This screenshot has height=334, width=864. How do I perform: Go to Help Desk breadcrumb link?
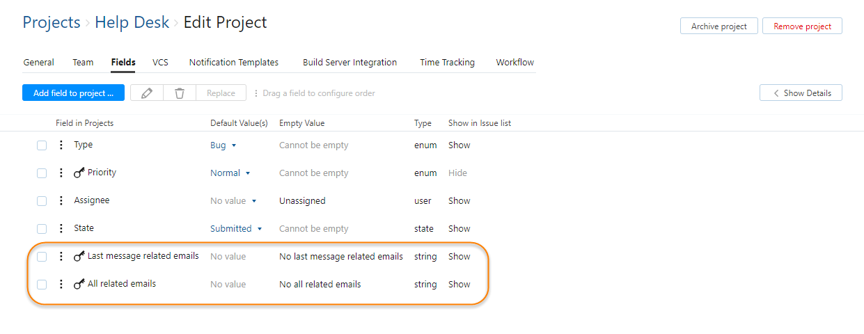click(132, 22)
